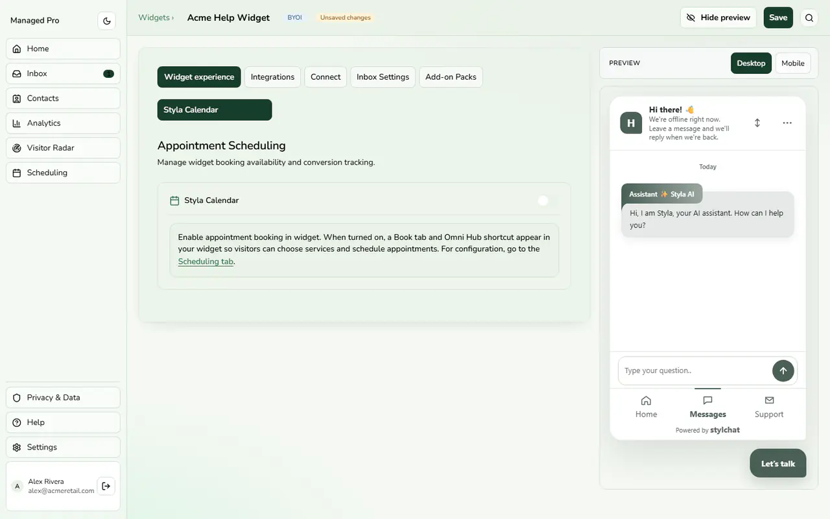The image size is (830, 519).
Task: Open Home in the sidebar
Action: coord(63,49)
